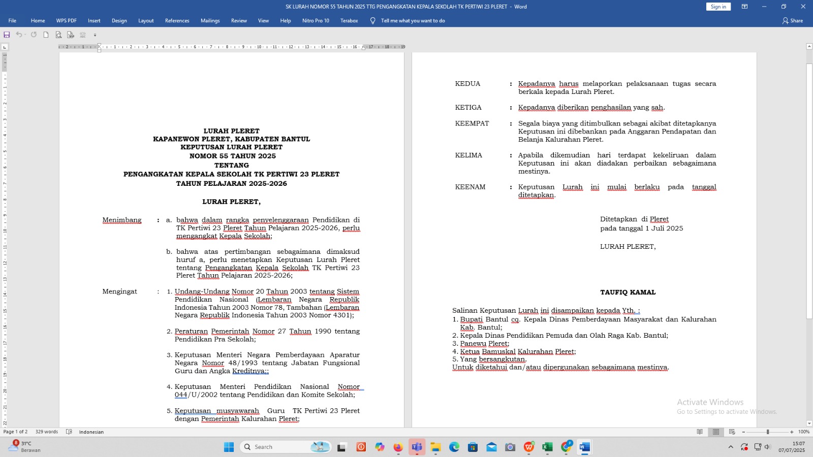Screen dimensions: 813x457
Task: Open the Help tab
Action: (x=286, y=21)
